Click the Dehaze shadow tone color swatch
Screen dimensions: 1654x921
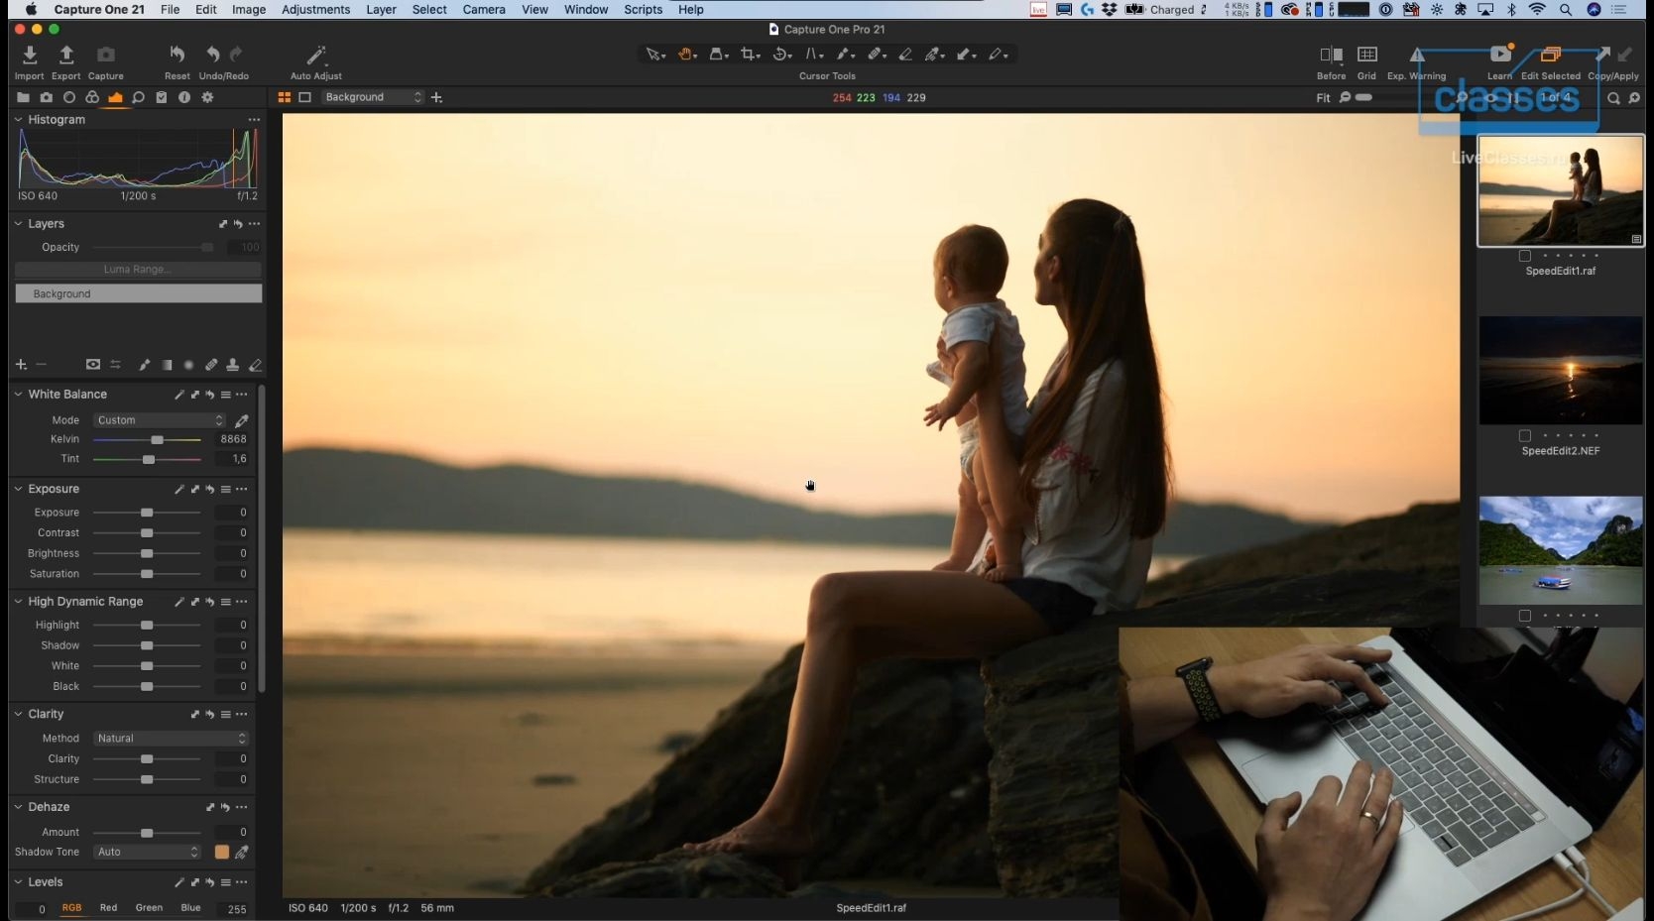pos(222,852)
